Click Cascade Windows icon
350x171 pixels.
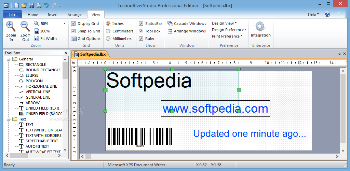coord(170,24)
